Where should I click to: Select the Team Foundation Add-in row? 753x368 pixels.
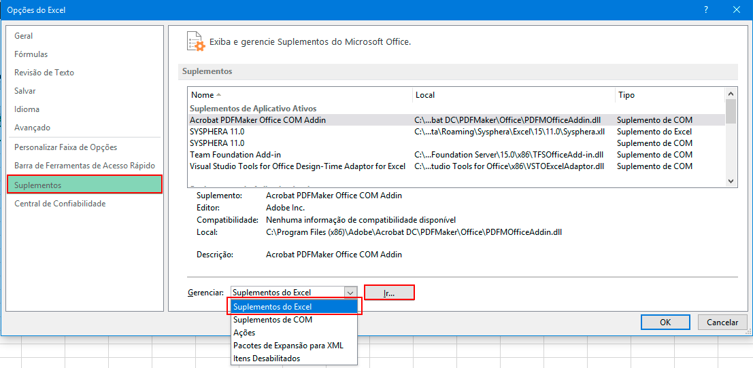[x=235, y=155]
